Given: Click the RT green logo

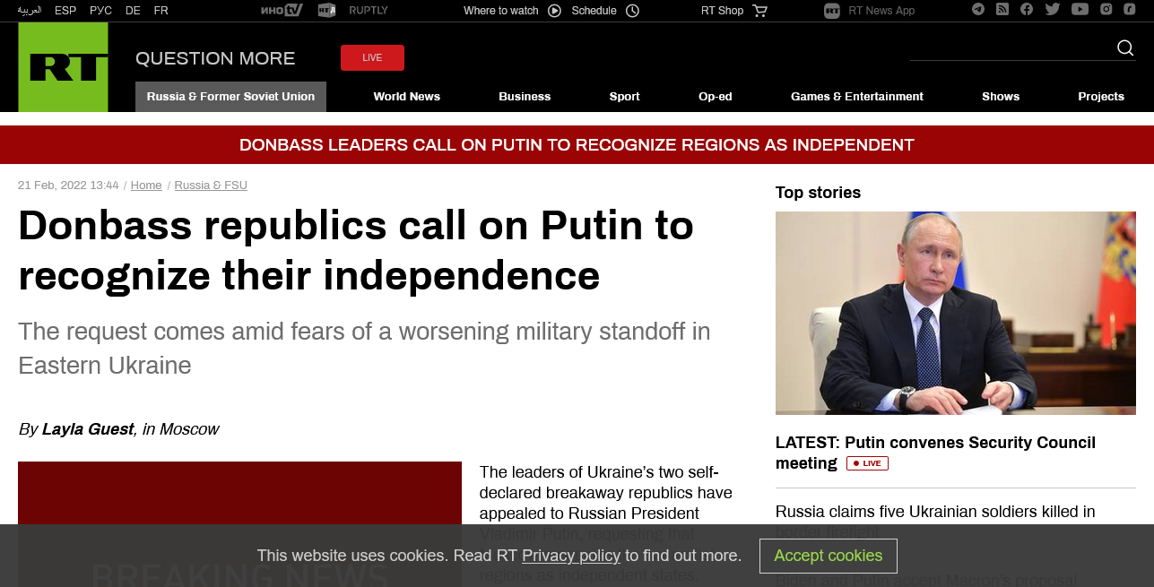Looking at the screenshot, I should tap(63, 67).
